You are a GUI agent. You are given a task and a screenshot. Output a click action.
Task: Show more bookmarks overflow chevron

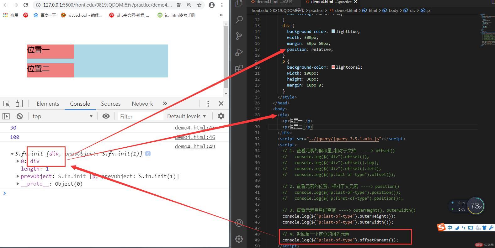[221, 15]
